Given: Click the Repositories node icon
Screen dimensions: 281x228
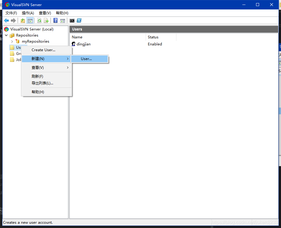Looking at the screenshot, I should point(12,35).
